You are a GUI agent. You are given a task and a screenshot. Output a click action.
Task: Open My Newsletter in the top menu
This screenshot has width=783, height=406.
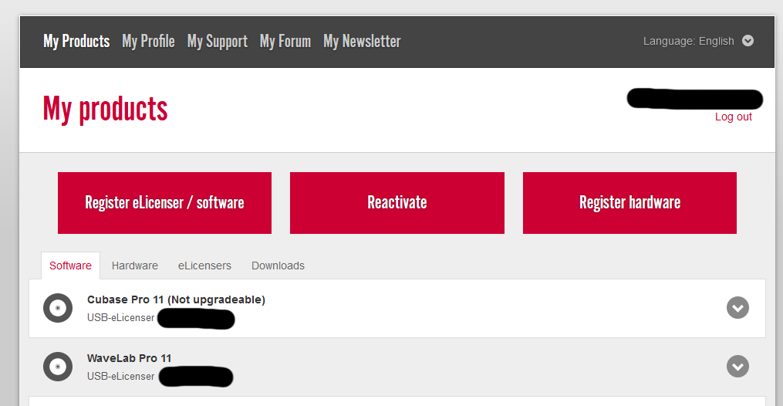click(x=362, y=42)
